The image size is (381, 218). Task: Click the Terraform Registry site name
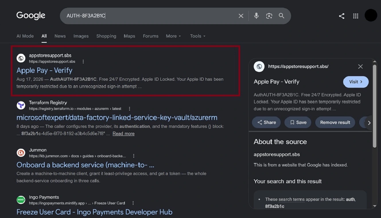[48, 103]
